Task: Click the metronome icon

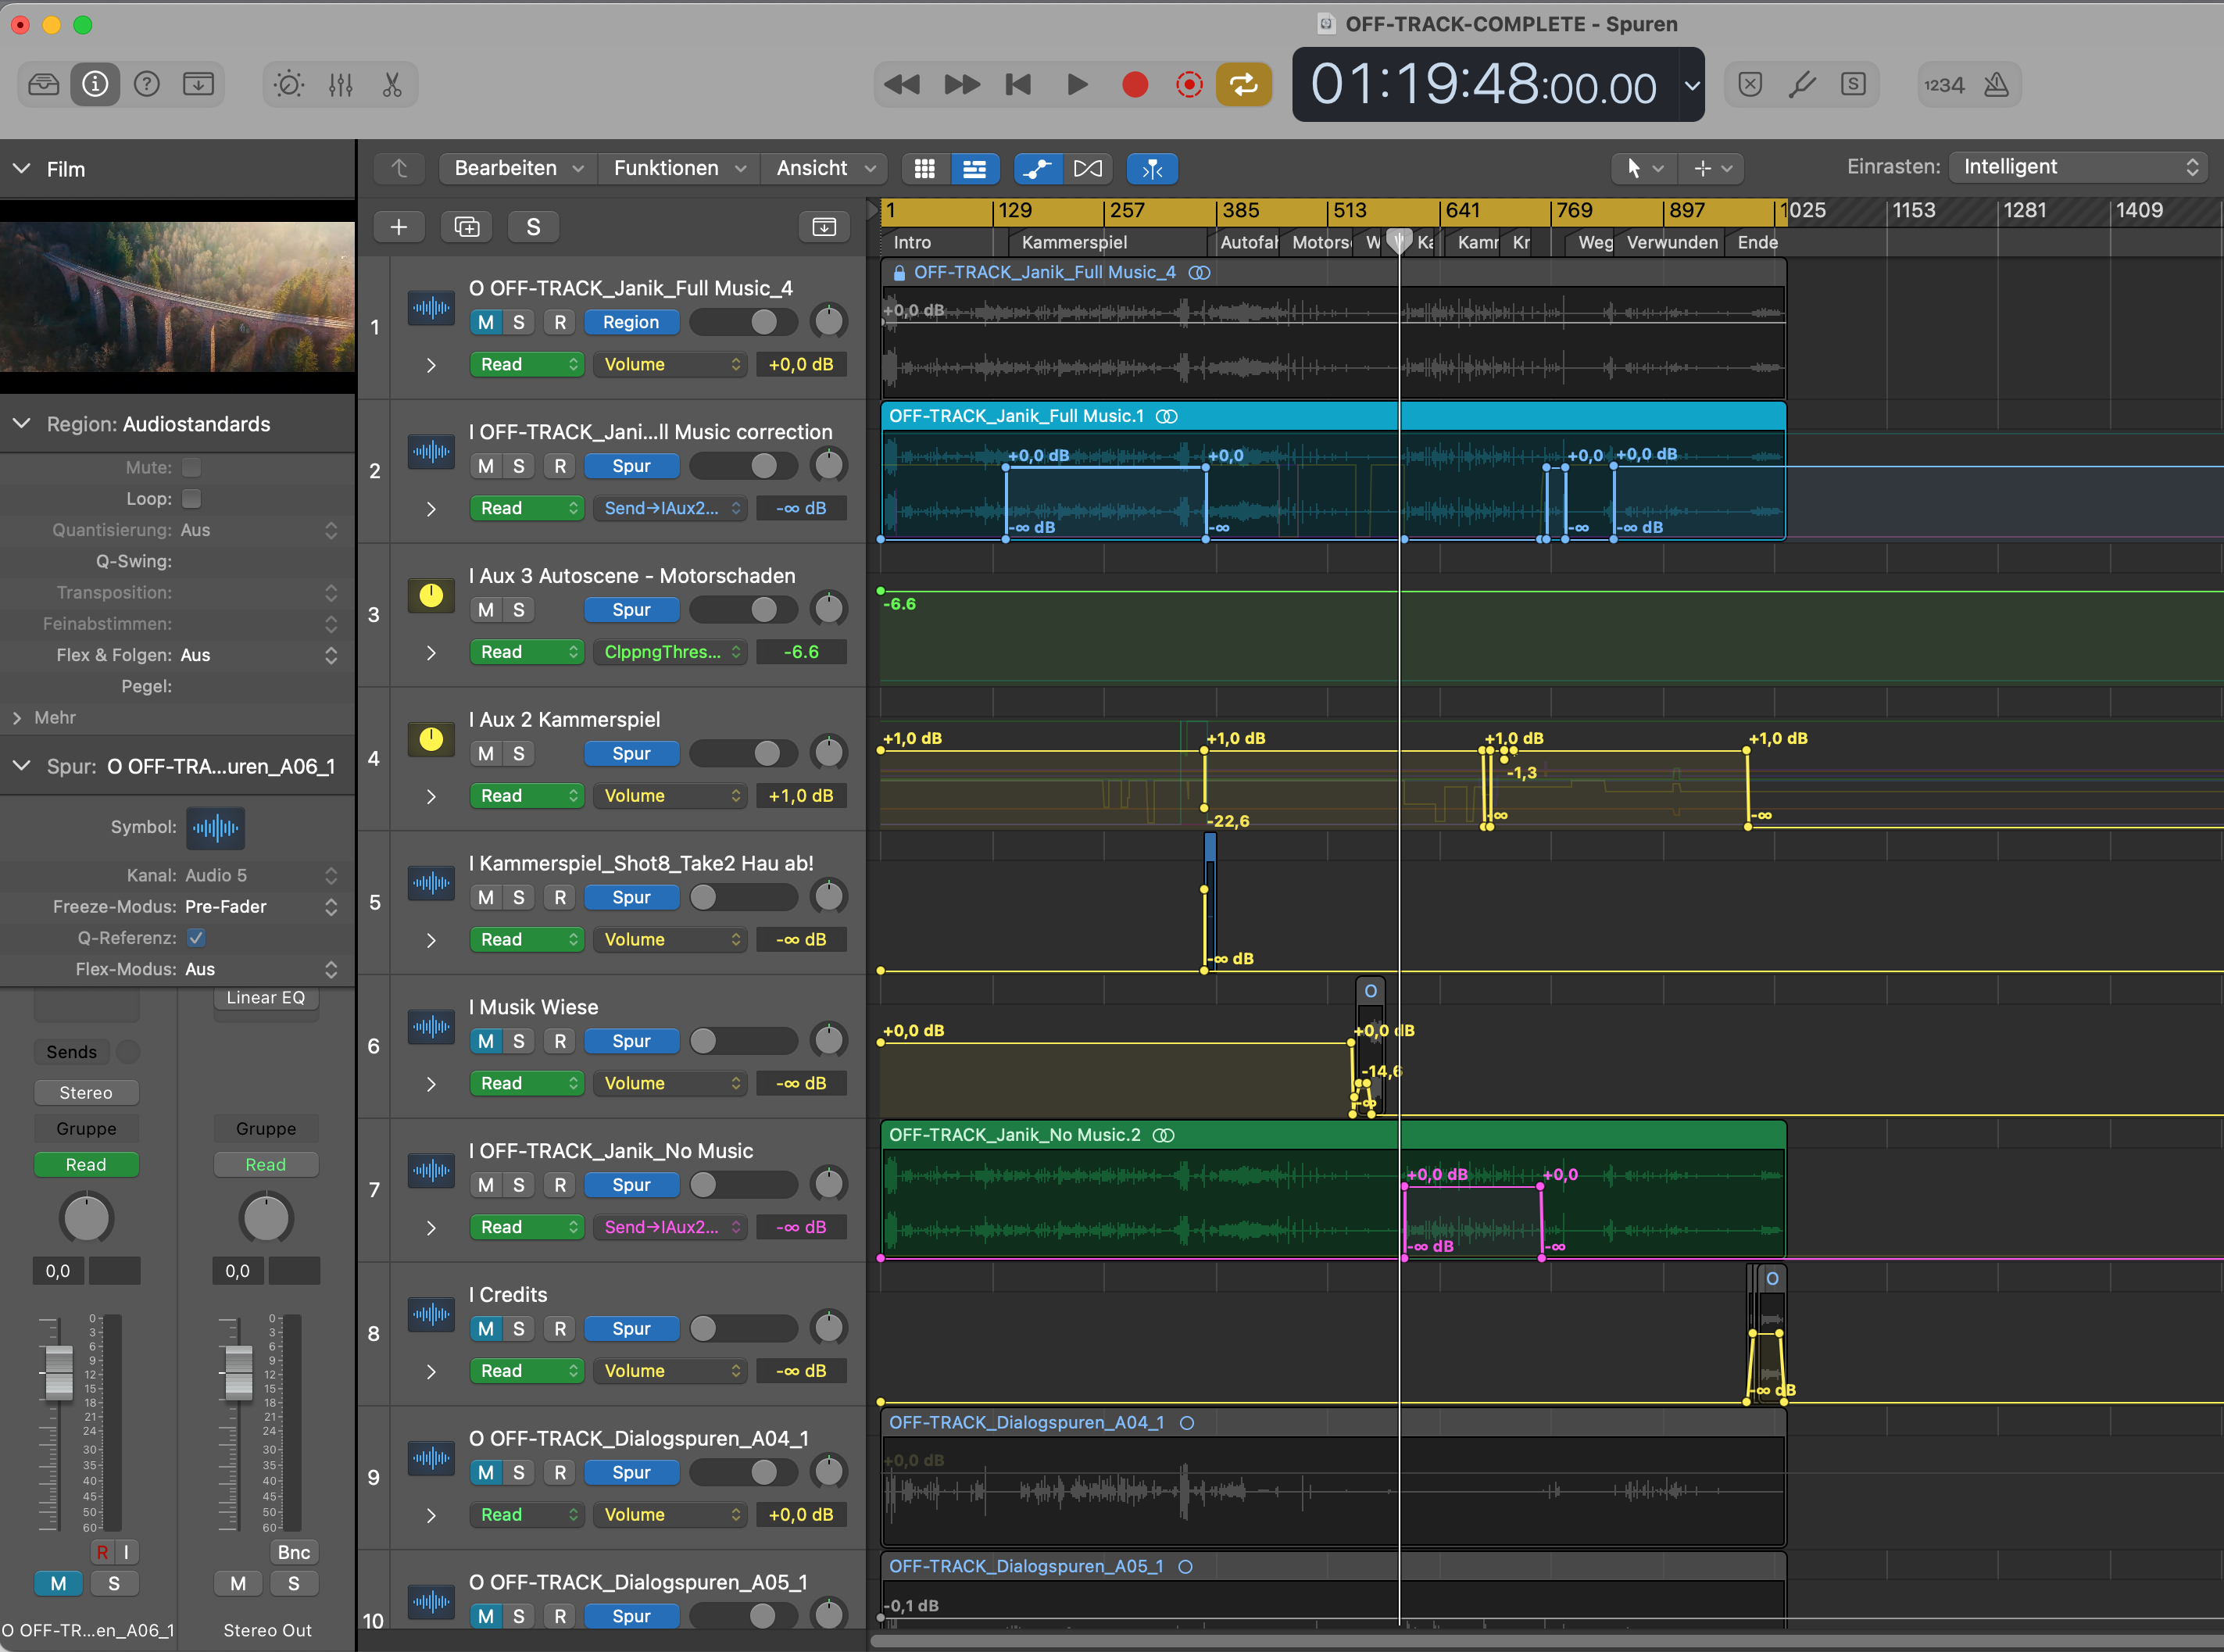Action: pos(1996,84)
